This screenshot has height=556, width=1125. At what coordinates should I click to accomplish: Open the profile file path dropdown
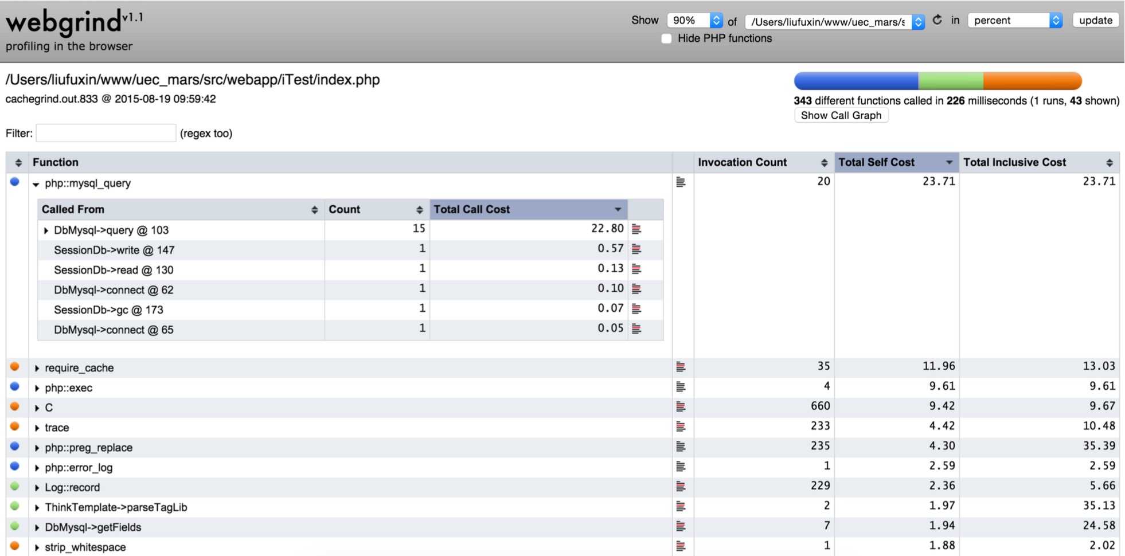[835, 22]
